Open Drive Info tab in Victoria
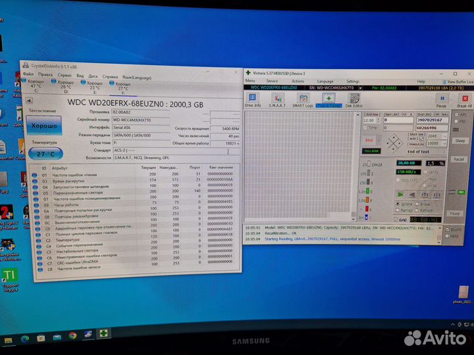The width and height of the screenshot is (474, 355). 253,100
